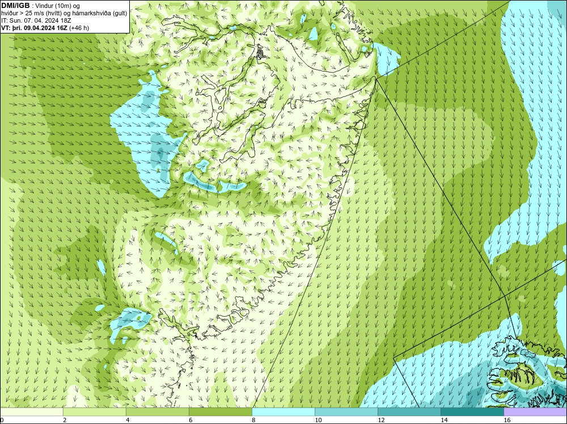Click the legend label 6
The width and height of the screenshot is (567, 424).
[191, 420]
